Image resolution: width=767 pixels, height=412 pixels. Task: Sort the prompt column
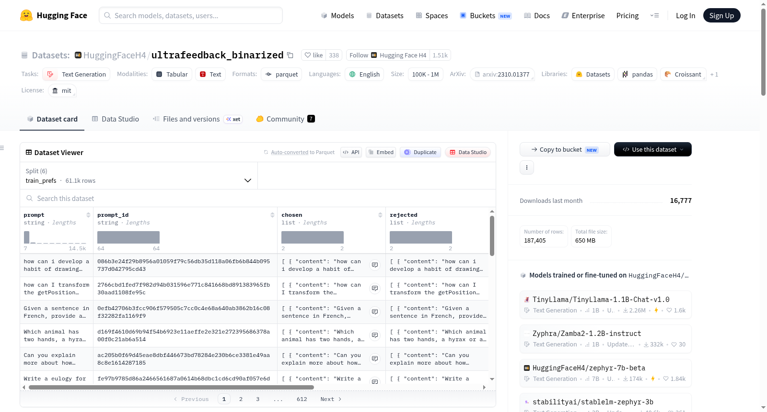[x=88, y=215]
